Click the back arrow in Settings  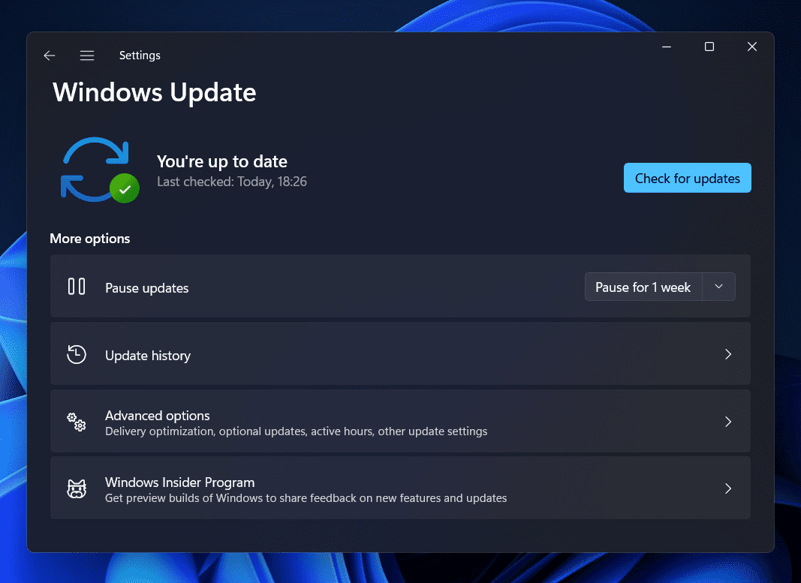(50, 56)
